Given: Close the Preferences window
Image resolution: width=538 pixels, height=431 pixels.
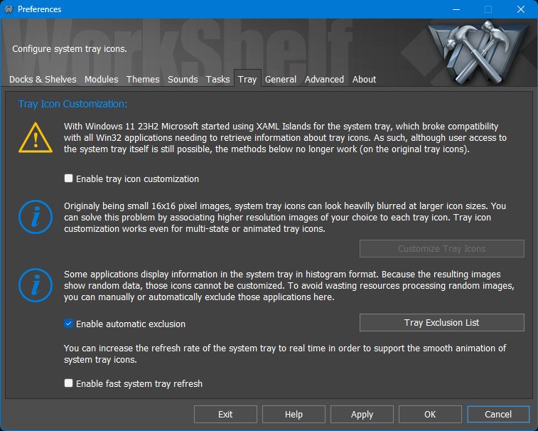Looking at the screenshot, I should 521,9.
